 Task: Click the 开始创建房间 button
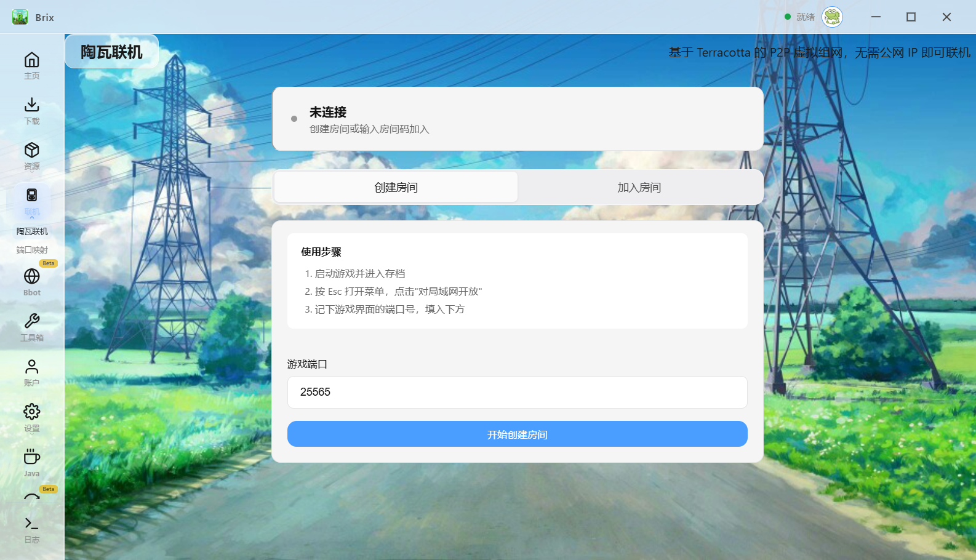518,434
